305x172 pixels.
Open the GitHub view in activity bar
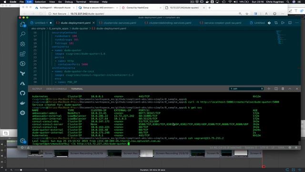[22, 93]
